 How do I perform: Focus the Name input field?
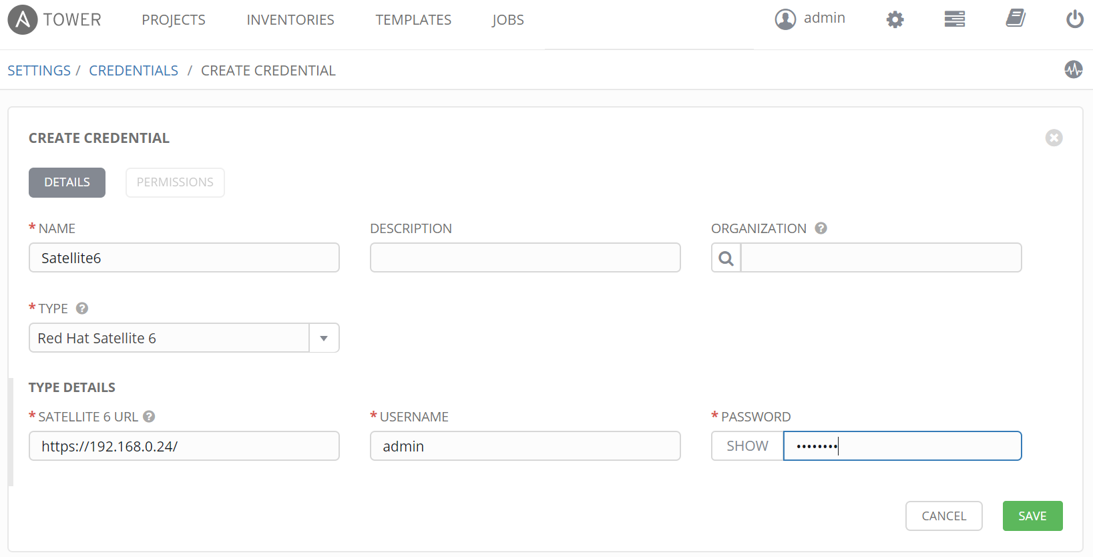184,258
